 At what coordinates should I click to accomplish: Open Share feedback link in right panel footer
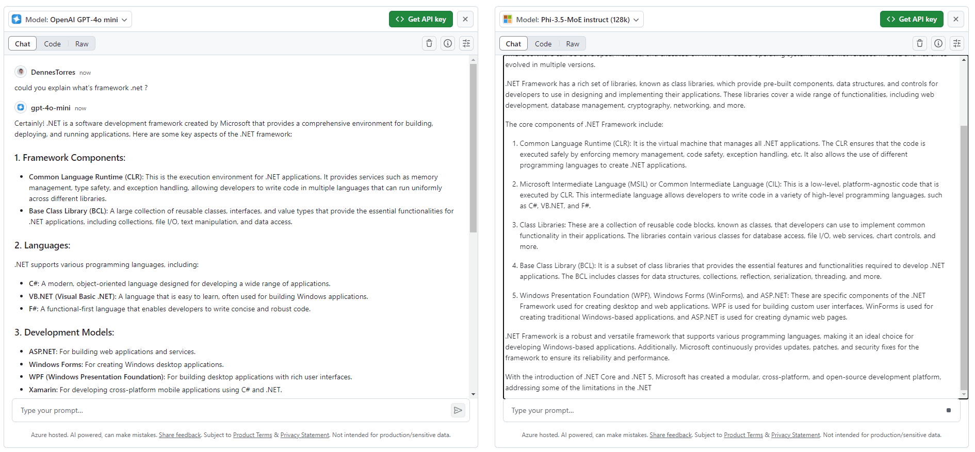coord(671,435)
